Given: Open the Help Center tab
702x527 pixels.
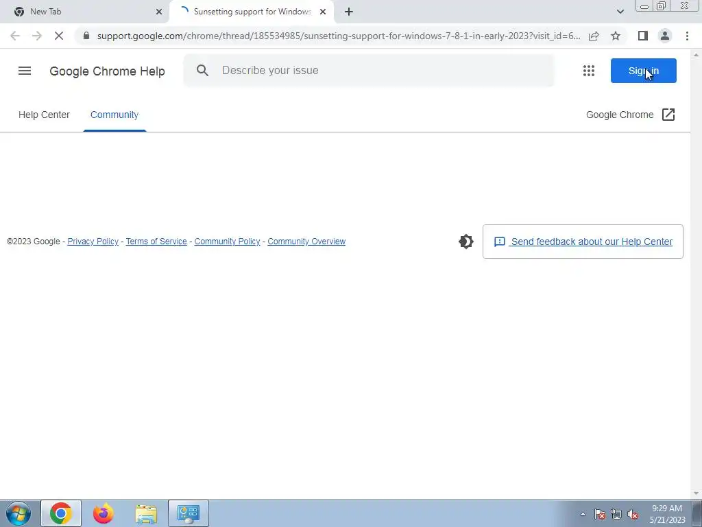Looking at the screenshot, I should click(x=44, y=115).
